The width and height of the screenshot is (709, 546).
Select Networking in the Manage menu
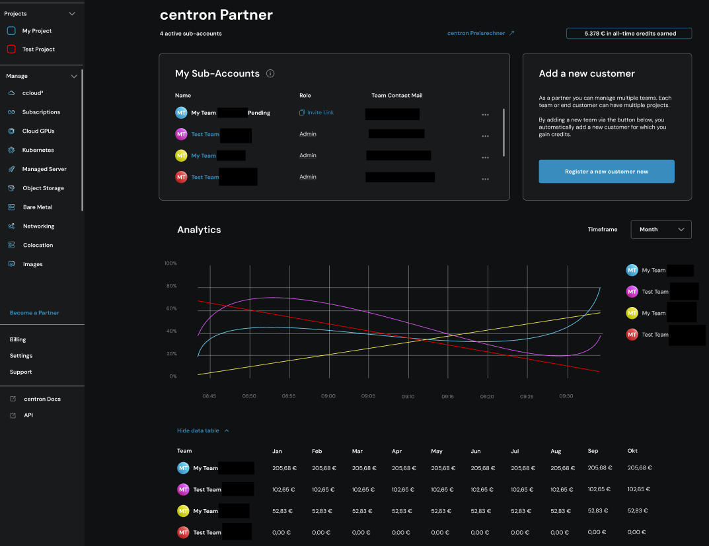pyautogui.click(x=38, y=226)
